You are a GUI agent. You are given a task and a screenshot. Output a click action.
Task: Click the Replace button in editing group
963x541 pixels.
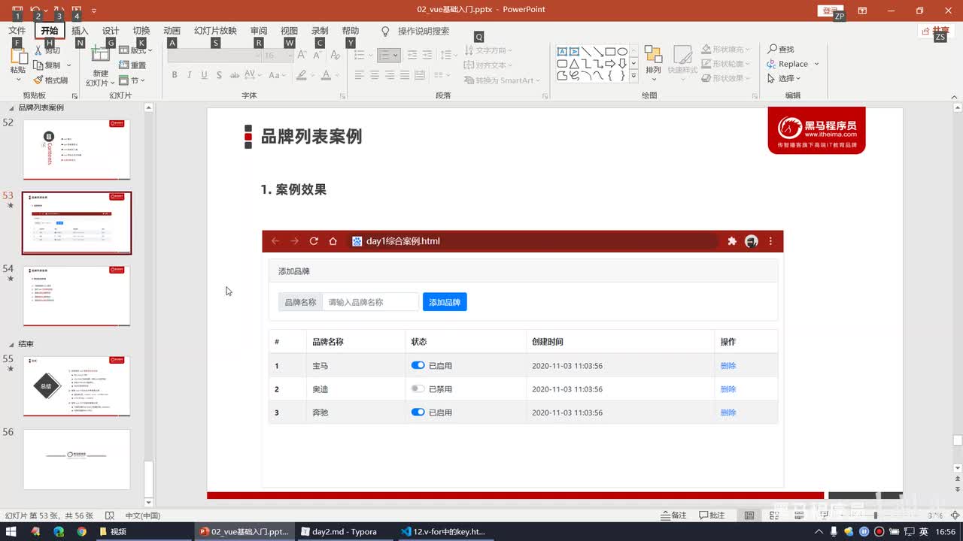787,64
